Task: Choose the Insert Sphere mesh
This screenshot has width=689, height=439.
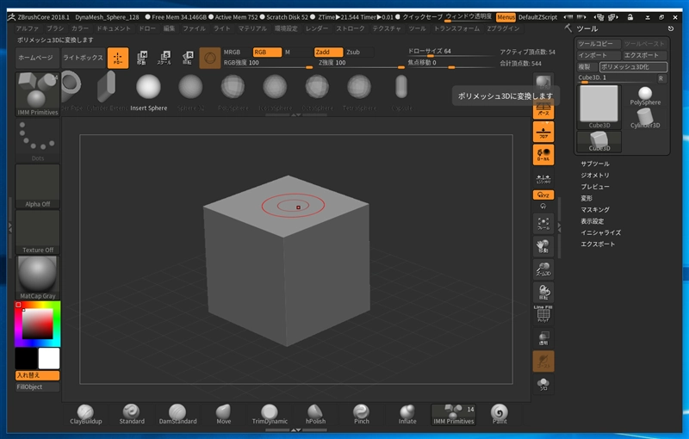Action: click(148, 92)
